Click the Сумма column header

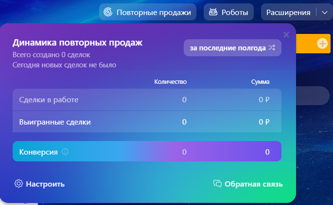tap(260, 82)
